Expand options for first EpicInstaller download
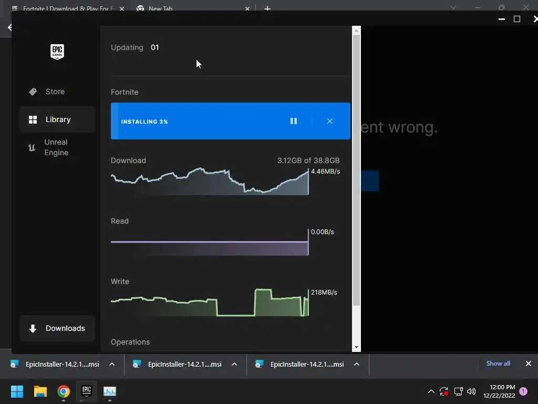 click(112, 364)
